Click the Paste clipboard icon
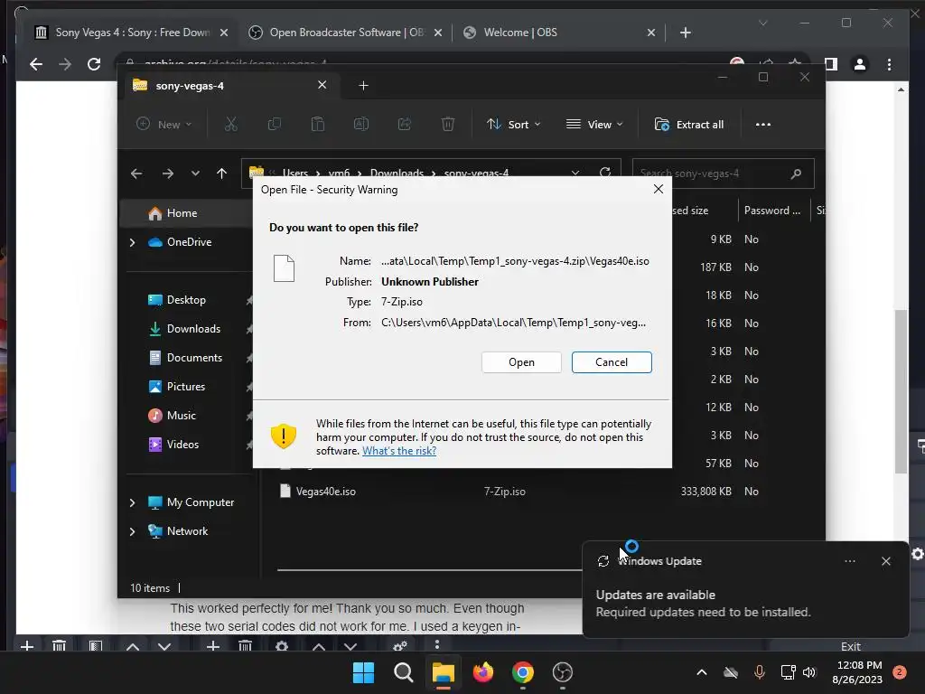 click(317, 125)
